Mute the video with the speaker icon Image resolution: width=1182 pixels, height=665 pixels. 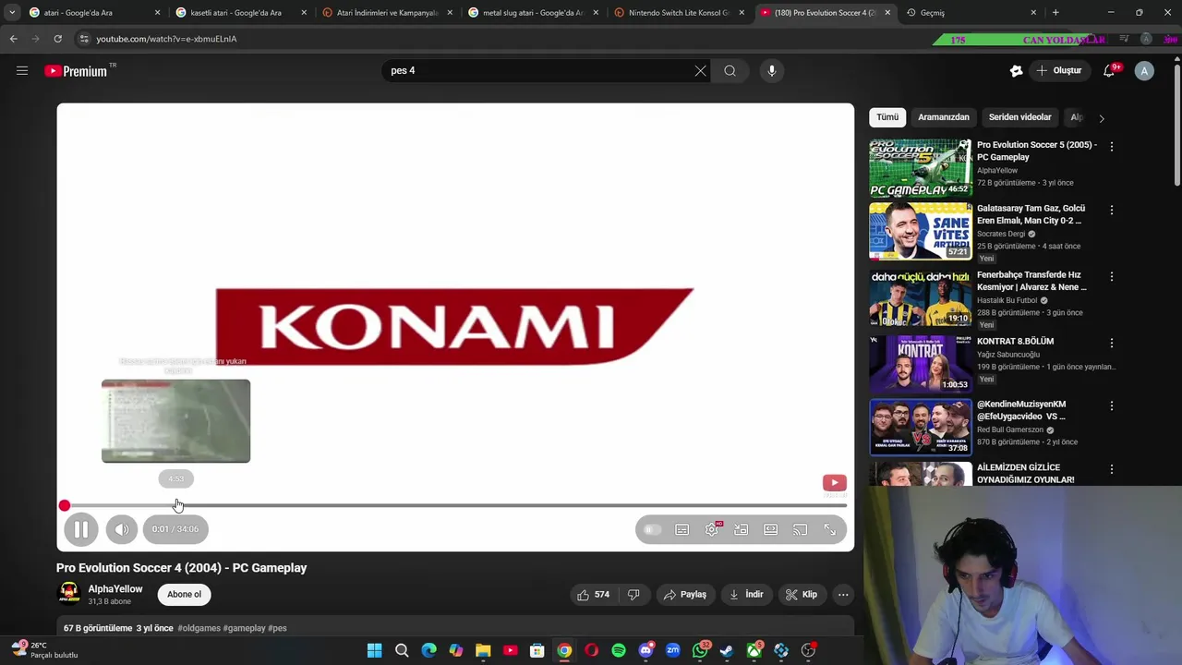tap(122, 529)
